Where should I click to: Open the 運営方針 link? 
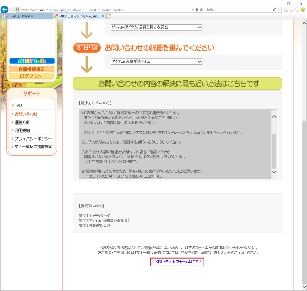[x=22, y=122]
